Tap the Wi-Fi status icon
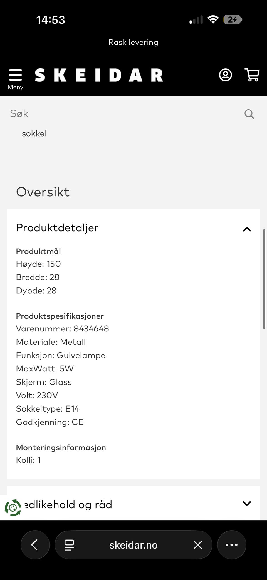267x580 pixels. (x=213, y=19)
